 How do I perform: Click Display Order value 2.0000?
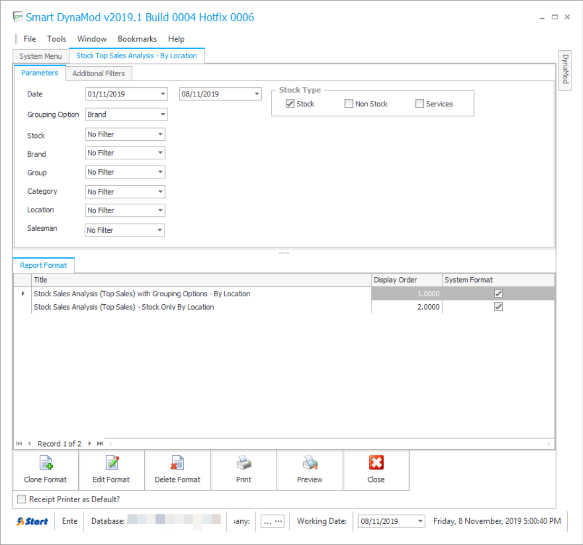coord(429,307)
